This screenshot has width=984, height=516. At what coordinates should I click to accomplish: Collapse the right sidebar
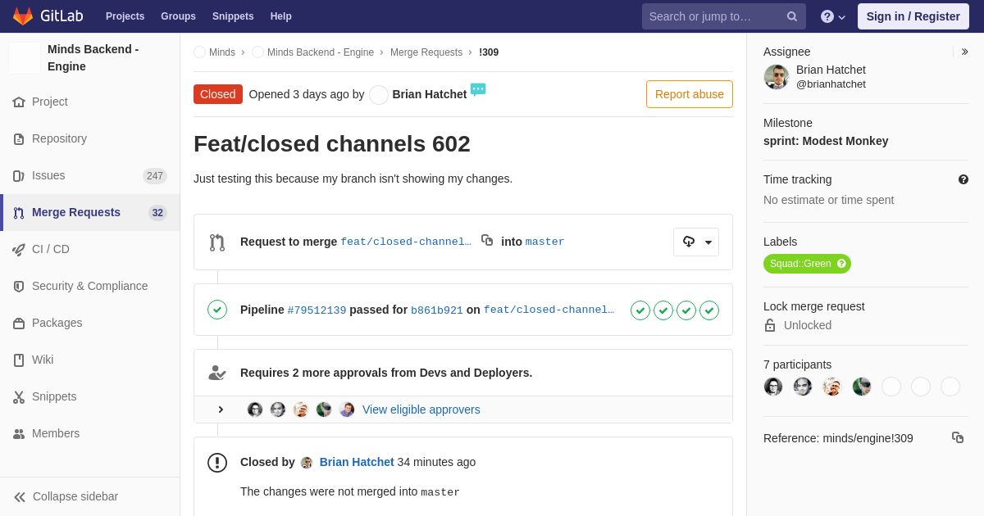click(x=964, y=52)
